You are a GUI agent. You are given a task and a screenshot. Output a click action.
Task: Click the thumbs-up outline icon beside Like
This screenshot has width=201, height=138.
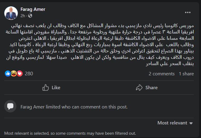click(46, 87)
